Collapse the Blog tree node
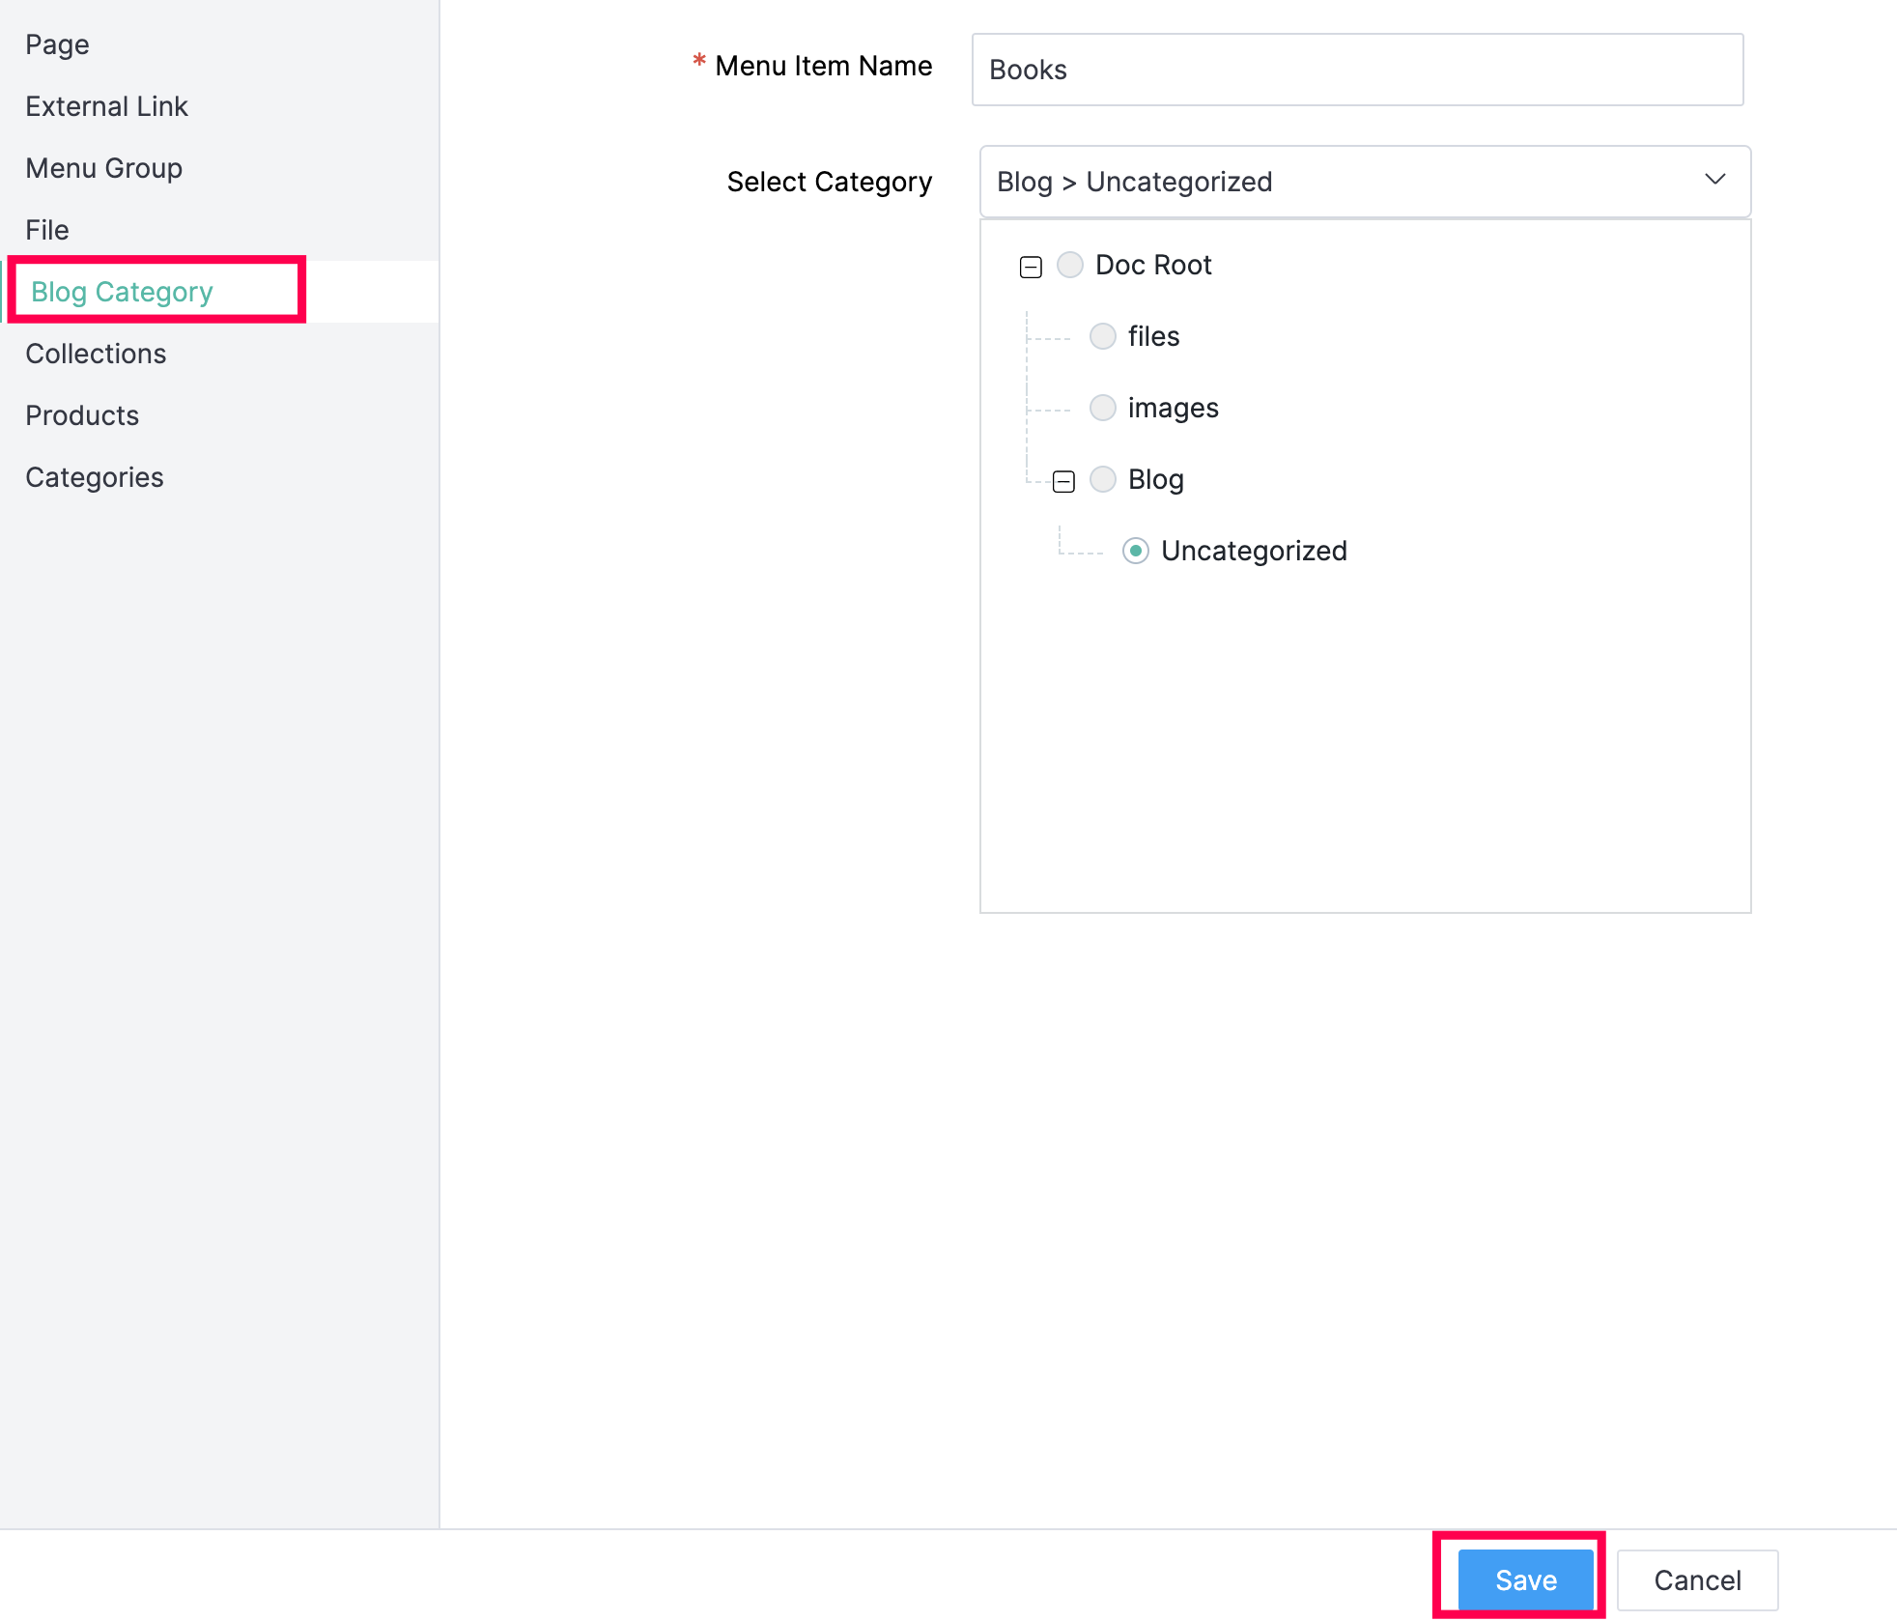 pos(1063,481)
